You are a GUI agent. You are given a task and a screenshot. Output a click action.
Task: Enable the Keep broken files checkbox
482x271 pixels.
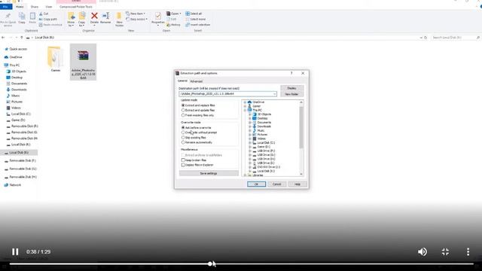183,160
